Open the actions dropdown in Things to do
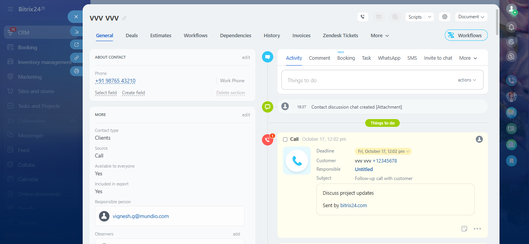 tap(467, 80)
